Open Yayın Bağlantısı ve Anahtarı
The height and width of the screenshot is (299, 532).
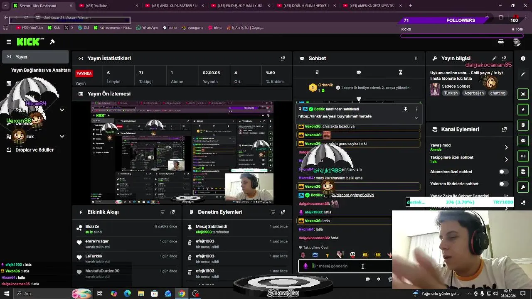(41, 70)
